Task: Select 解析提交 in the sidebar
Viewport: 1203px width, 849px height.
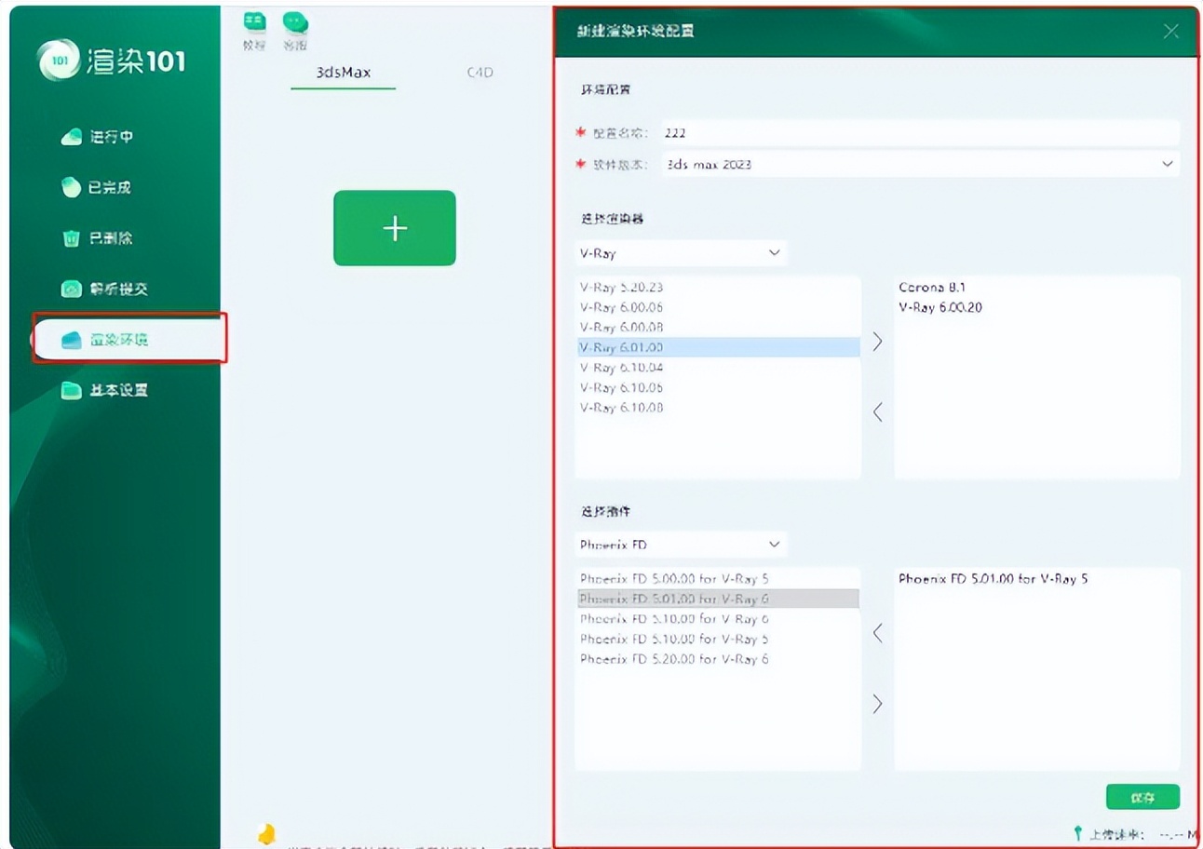Action: point(104,289)
